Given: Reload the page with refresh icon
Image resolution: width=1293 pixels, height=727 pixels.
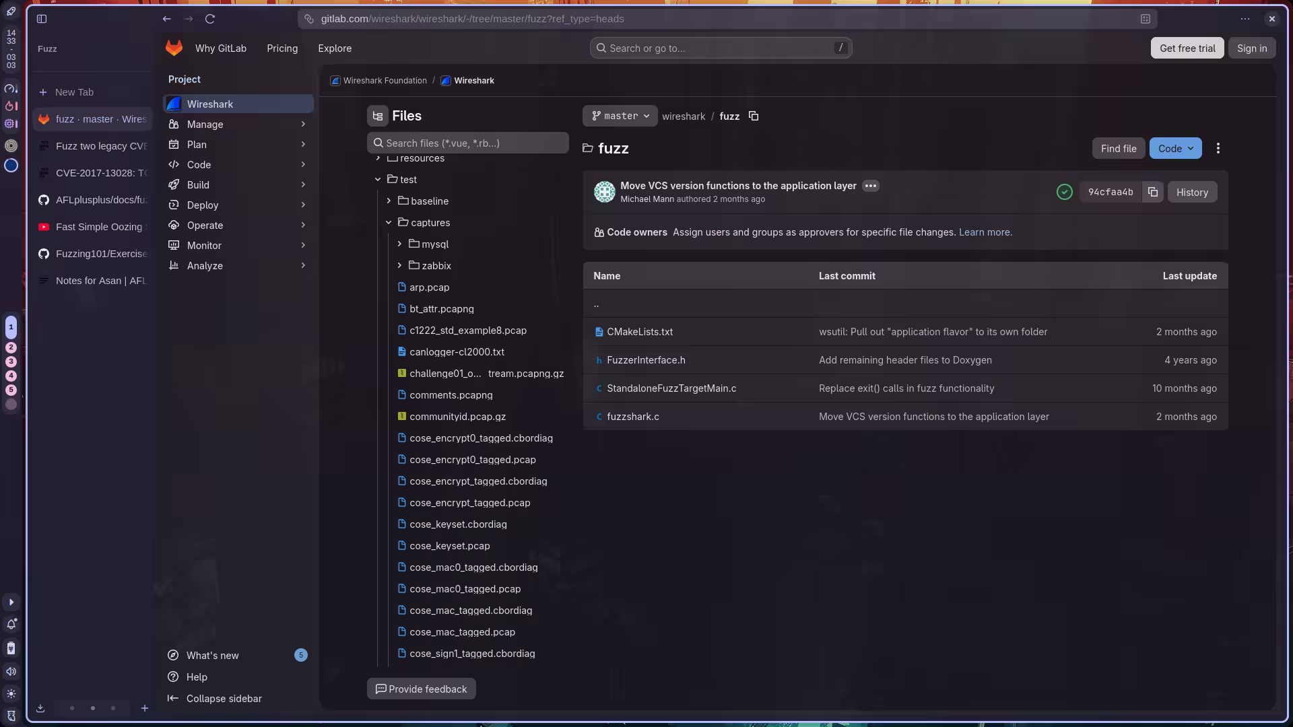Looking at the screenshot, I should [x=210, y=19].
